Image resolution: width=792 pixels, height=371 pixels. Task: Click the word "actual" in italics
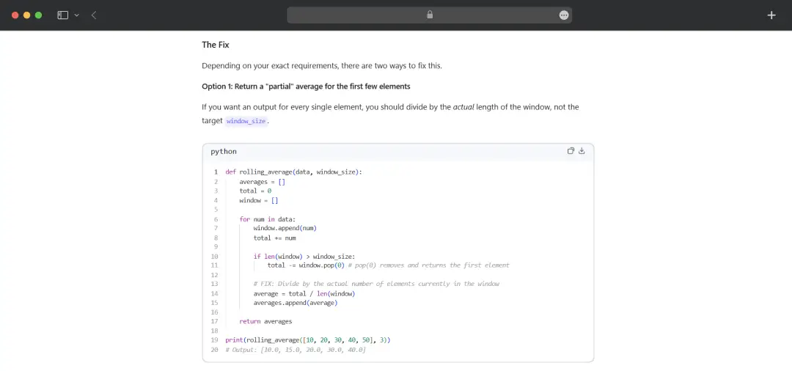pos(463,107)
